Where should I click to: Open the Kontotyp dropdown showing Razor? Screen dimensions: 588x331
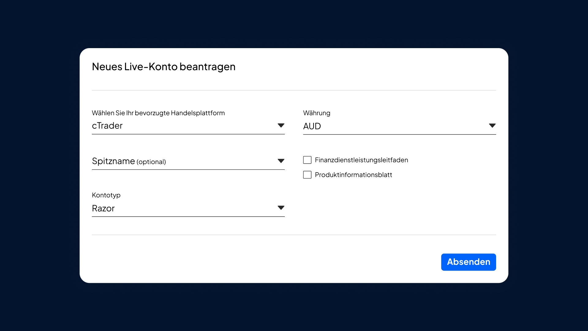click(188, 208)
